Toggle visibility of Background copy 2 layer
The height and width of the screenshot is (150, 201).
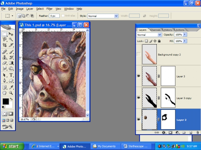(139, 54)
